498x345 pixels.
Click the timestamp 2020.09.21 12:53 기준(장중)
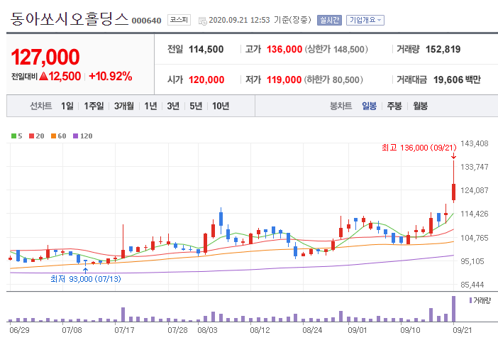click(x=260, y=20)
